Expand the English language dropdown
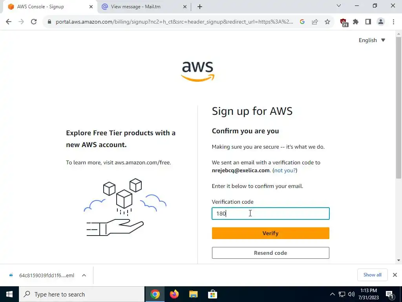Image resolution: width=402 pixels, height=302 pixels. (372, 40)
